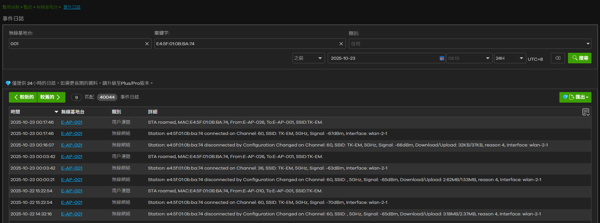Viewport: 600px width, 223px height.
Task: Click the total count badge 40044
Action: (107, 97)
